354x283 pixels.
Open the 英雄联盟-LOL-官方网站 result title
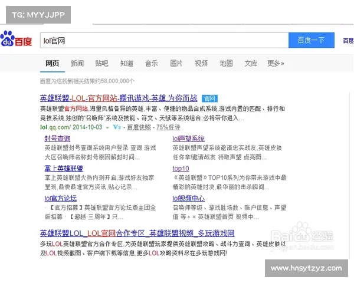pyautogui.click(x=119, y=98)
